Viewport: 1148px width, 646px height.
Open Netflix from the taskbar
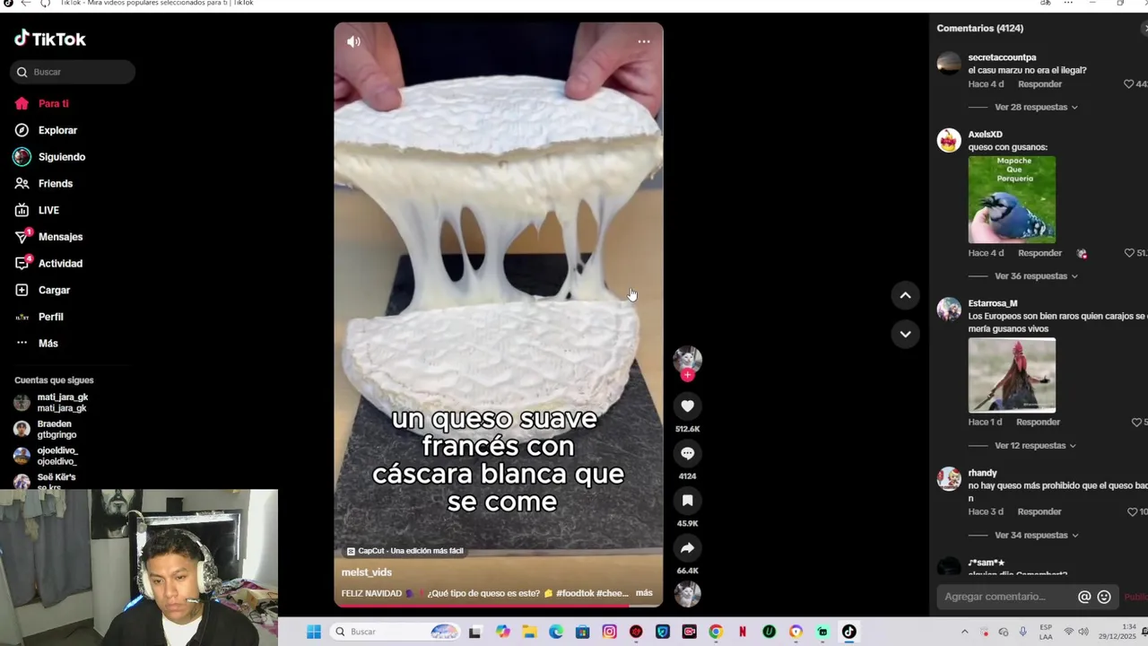click(743, 632)
